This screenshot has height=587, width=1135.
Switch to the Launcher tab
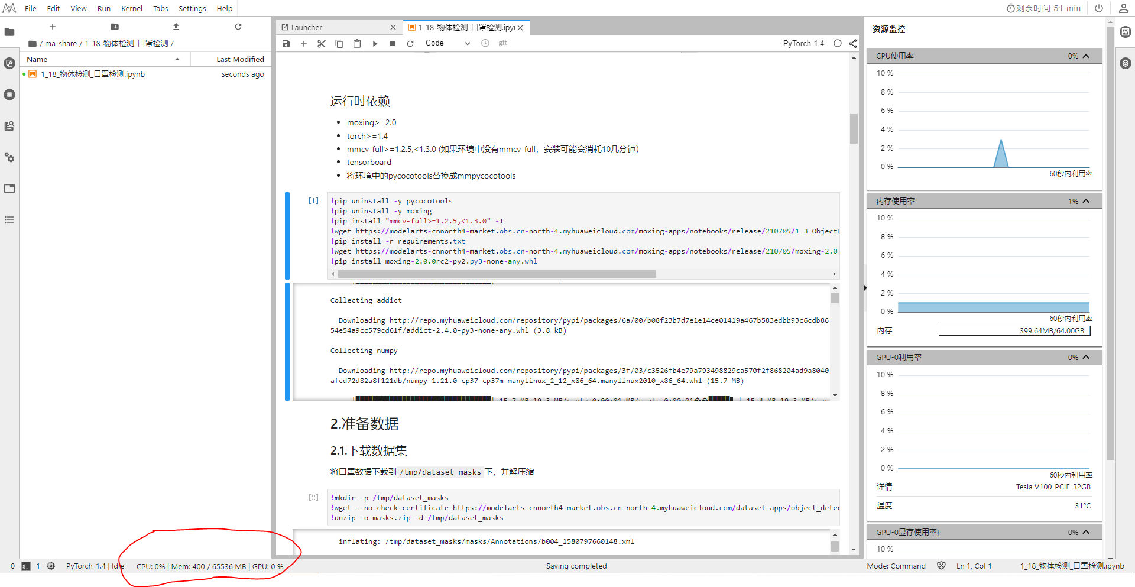338,28
